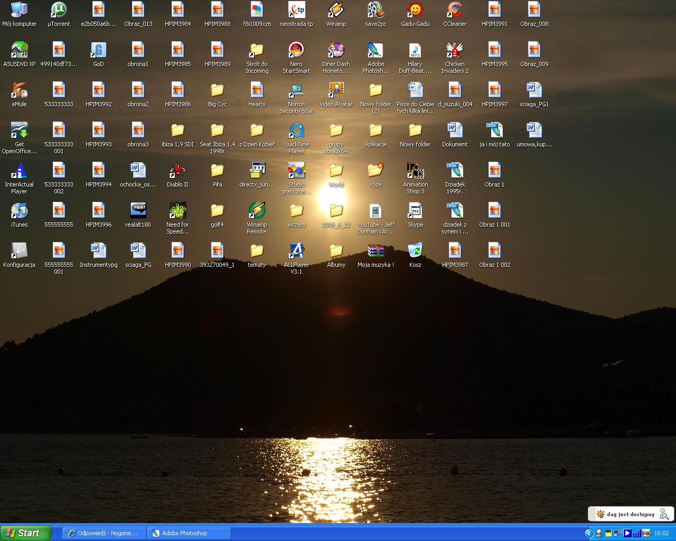Select the eMule desktop icon

click(x=19, y=95)
